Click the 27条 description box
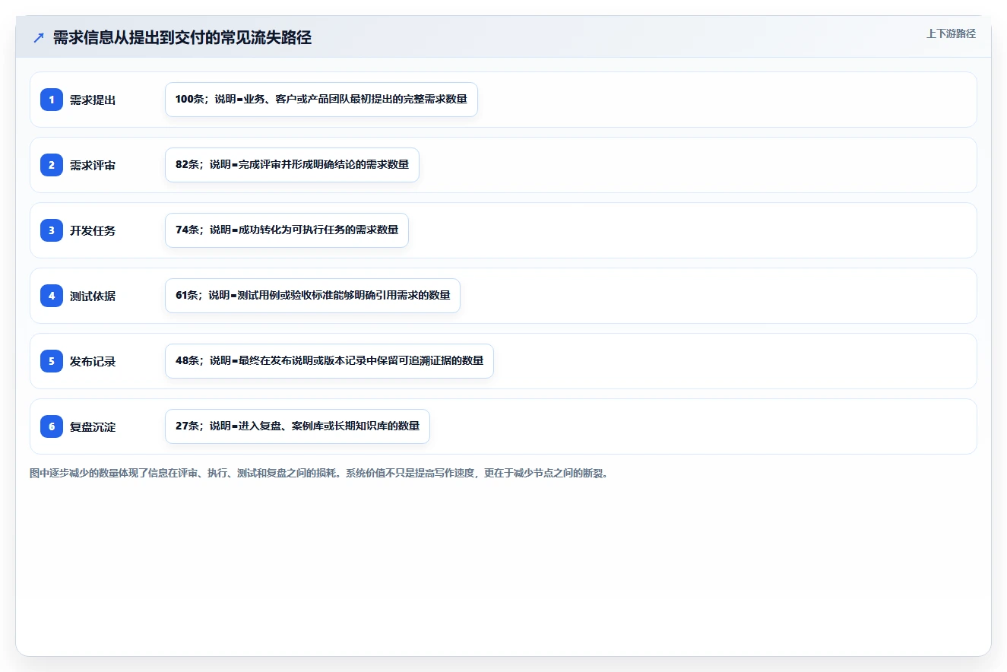This screenshot has height=672, width=1007. pyautogui.click(x=297, y=426)
